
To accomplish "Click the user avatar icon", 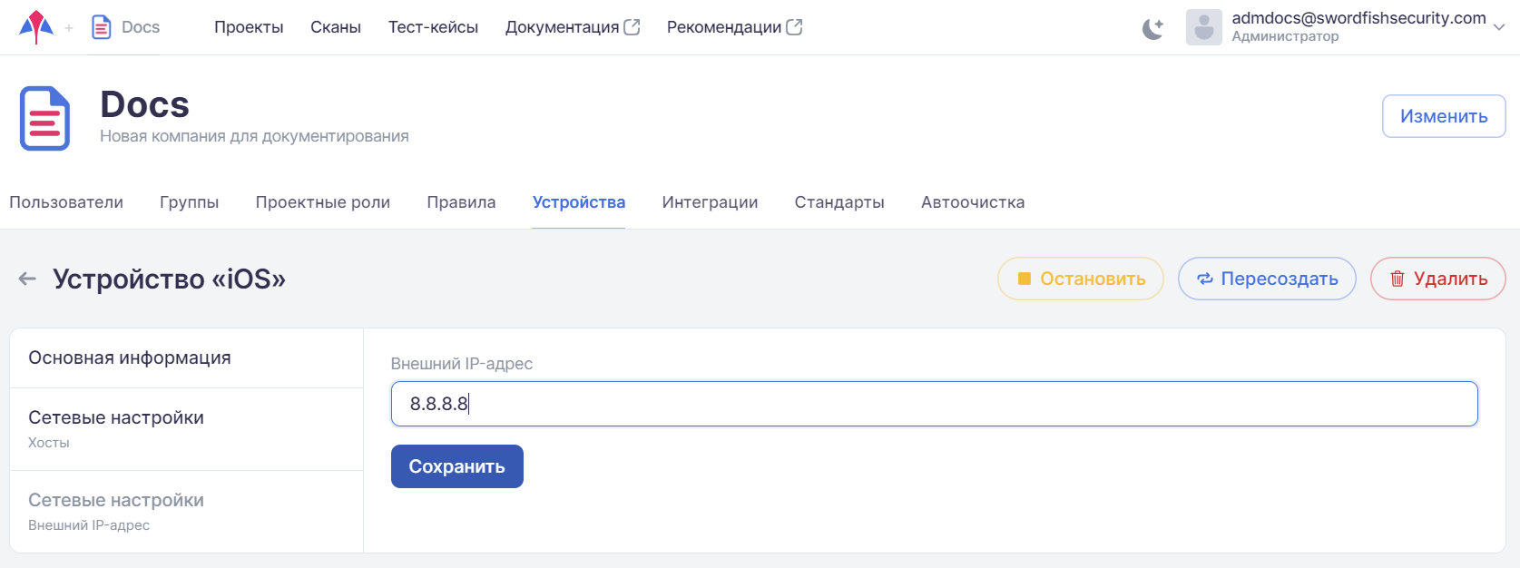I will point(1203,27).
